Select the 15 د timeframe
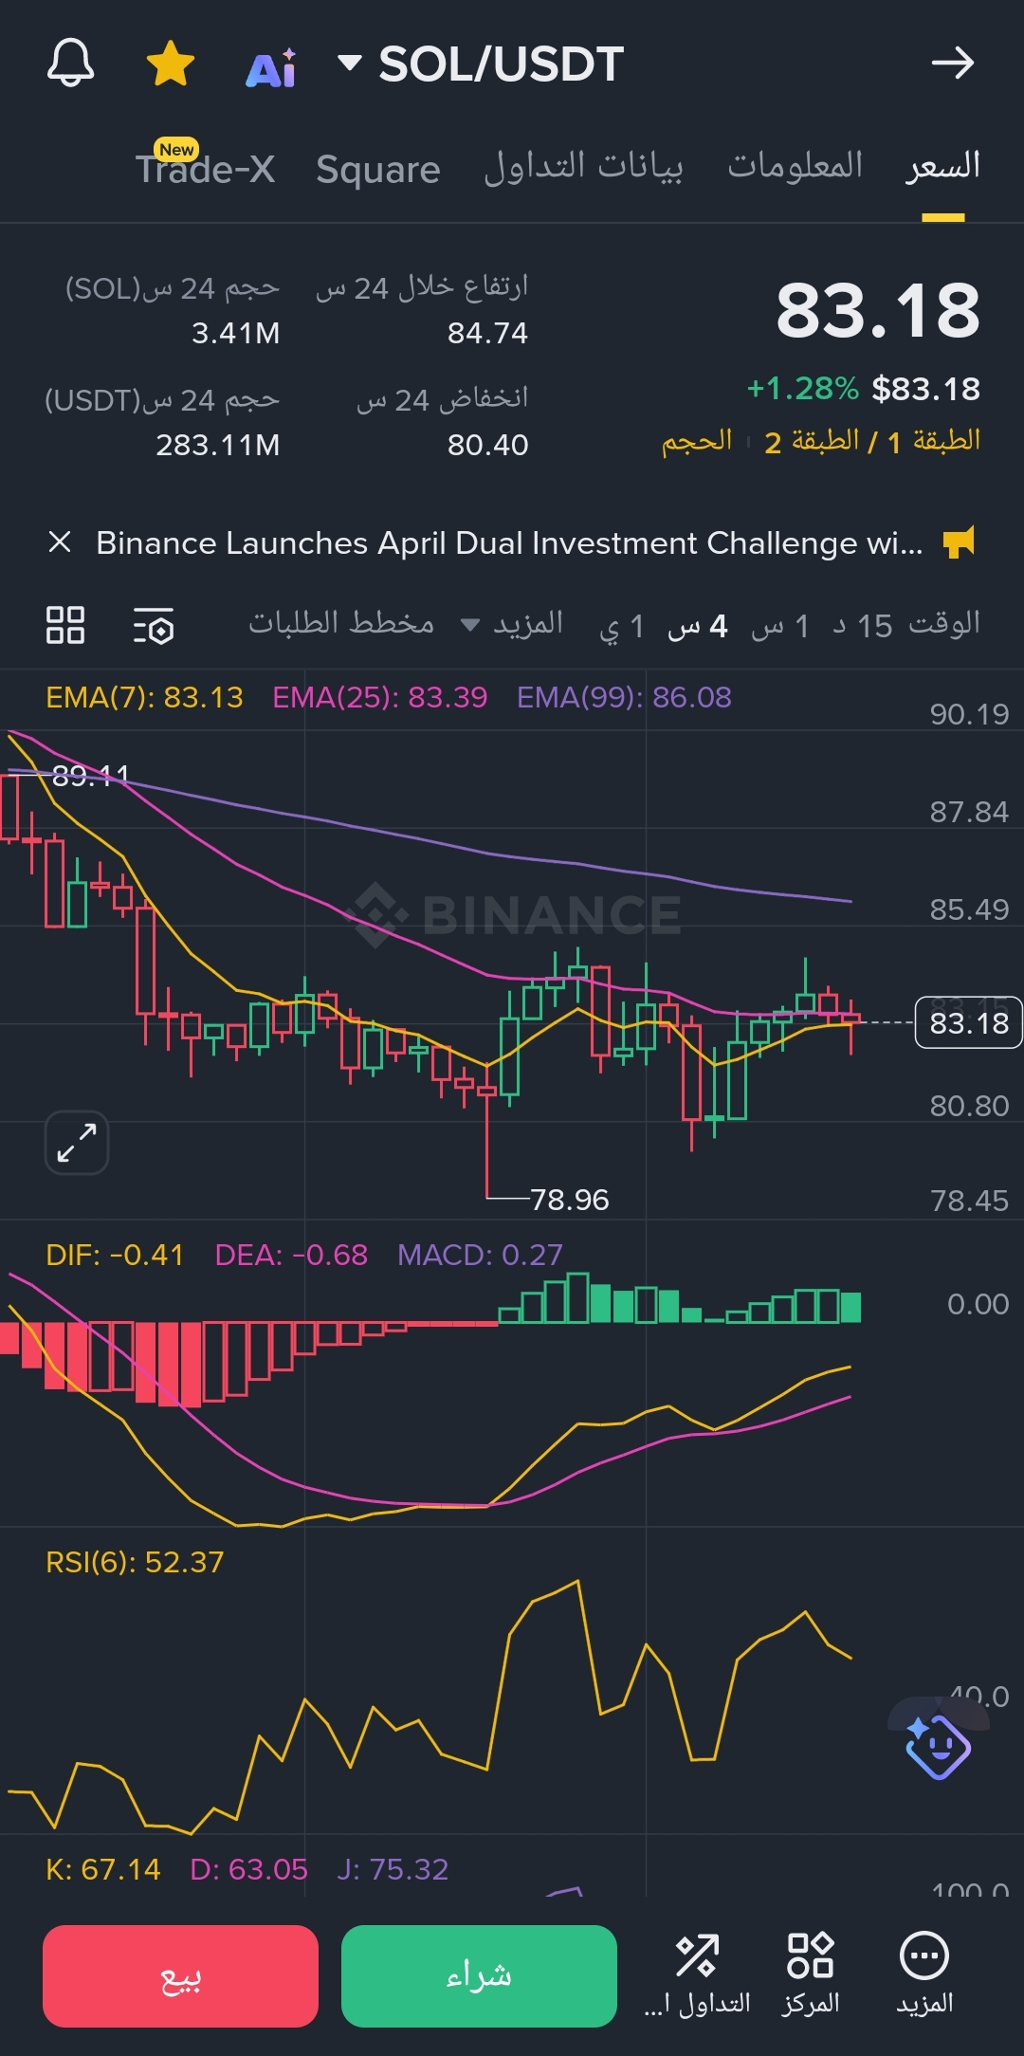 (x=863, y=626)
